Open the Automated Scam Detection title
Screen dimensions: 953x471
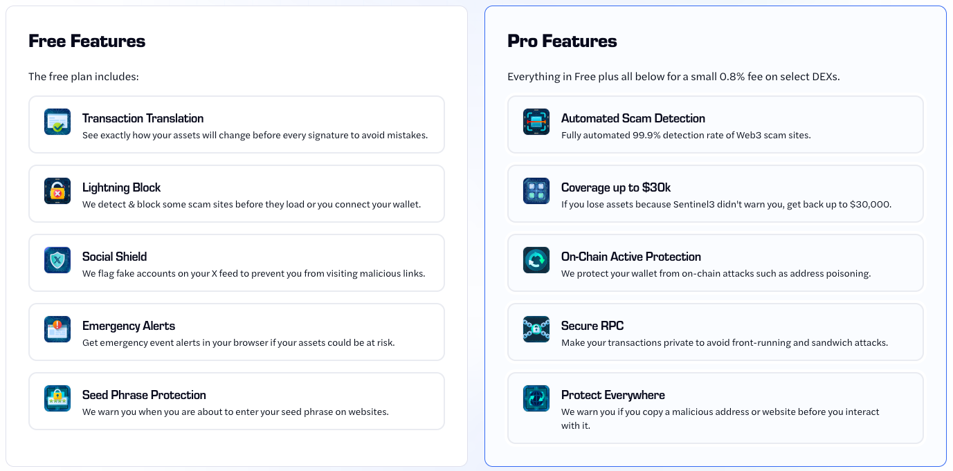point(633,118)
